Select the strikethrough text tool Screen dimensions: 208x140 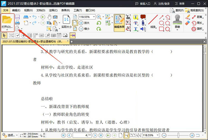pos(136,23)
